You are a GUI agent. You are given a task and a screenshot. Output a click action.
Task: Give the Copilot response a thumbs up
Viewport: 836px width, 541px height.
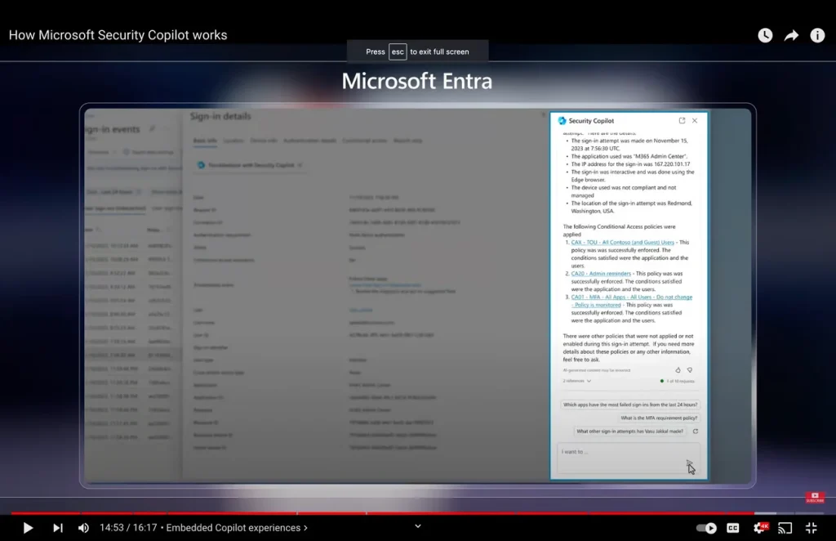[x=678, y=369]
